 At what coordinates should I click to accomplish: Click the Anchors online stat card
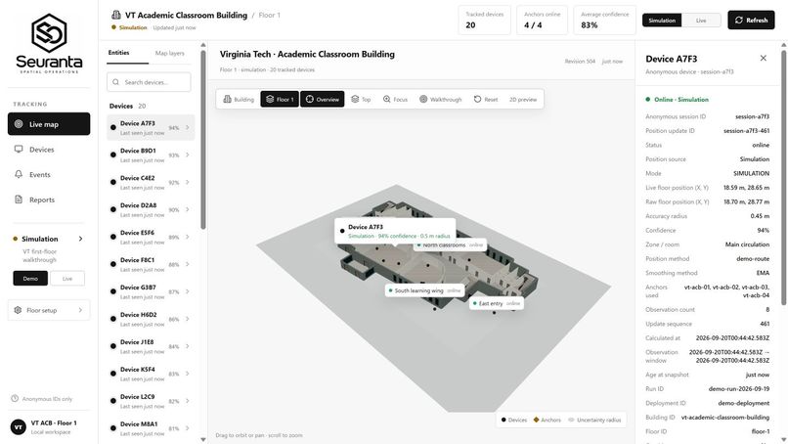(542, 21)
